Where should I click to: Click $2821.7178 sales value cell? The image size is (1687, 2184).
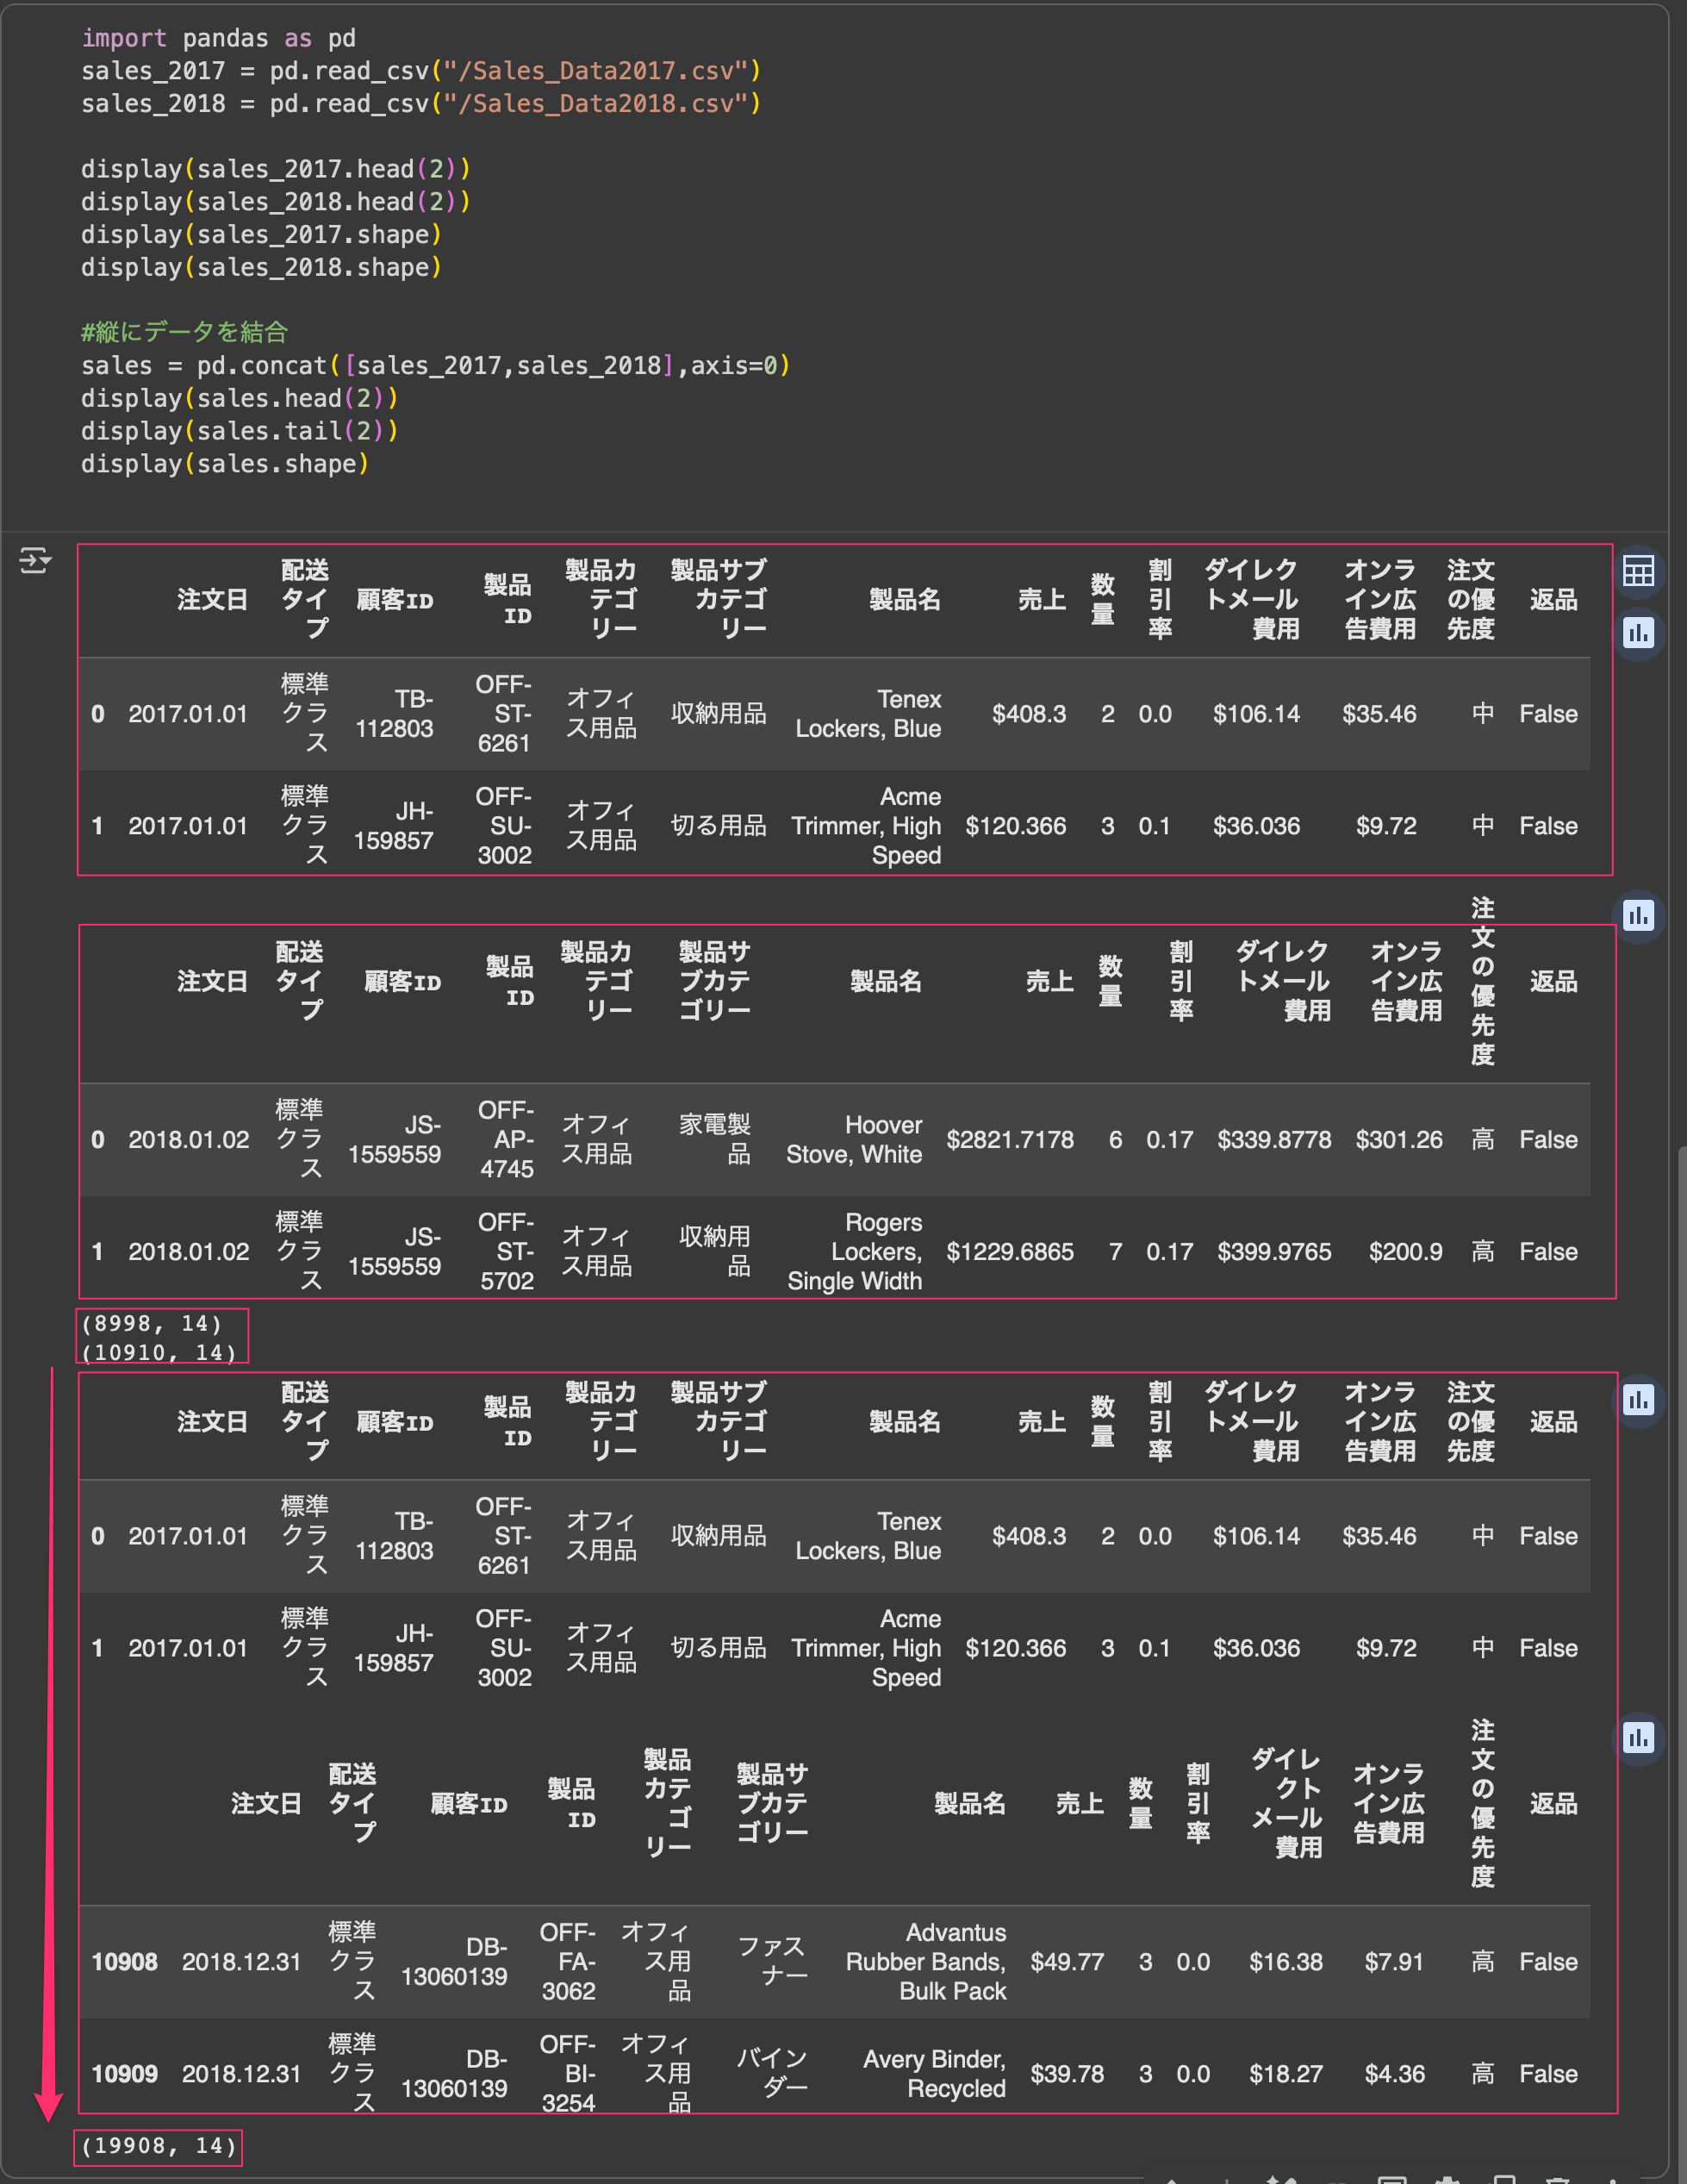(x=1010, y=1139)
